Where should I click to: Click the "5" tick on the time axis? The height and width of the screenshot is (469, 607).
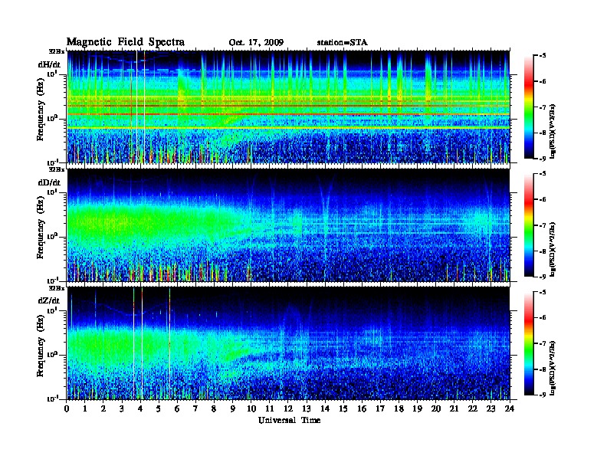coord(159,408)
